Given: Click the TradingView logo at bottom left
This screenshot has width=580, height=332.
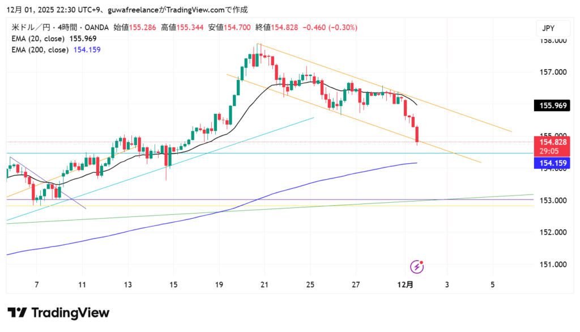Looking at the screenshot, I should click(x=58, y=313).
